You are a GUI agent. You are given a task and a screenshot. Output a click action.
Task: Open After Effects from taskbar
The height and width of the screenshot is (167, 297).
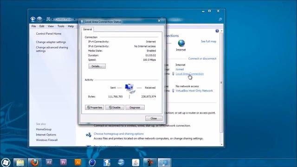point(49,162)
